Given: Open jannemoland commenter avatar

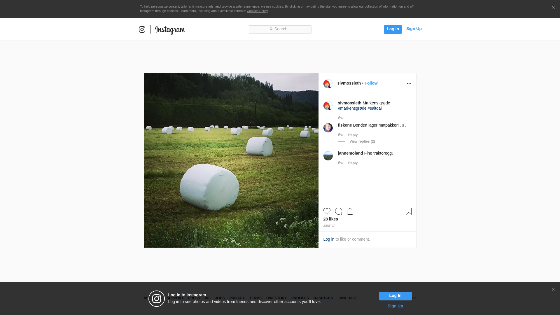Looking at the screenshot, I should tap(328, 156).
